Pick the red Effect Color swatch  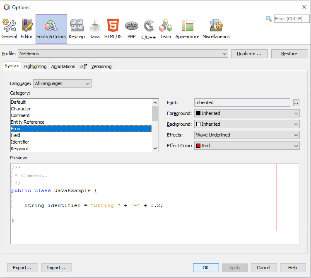[x=198, y=146]
